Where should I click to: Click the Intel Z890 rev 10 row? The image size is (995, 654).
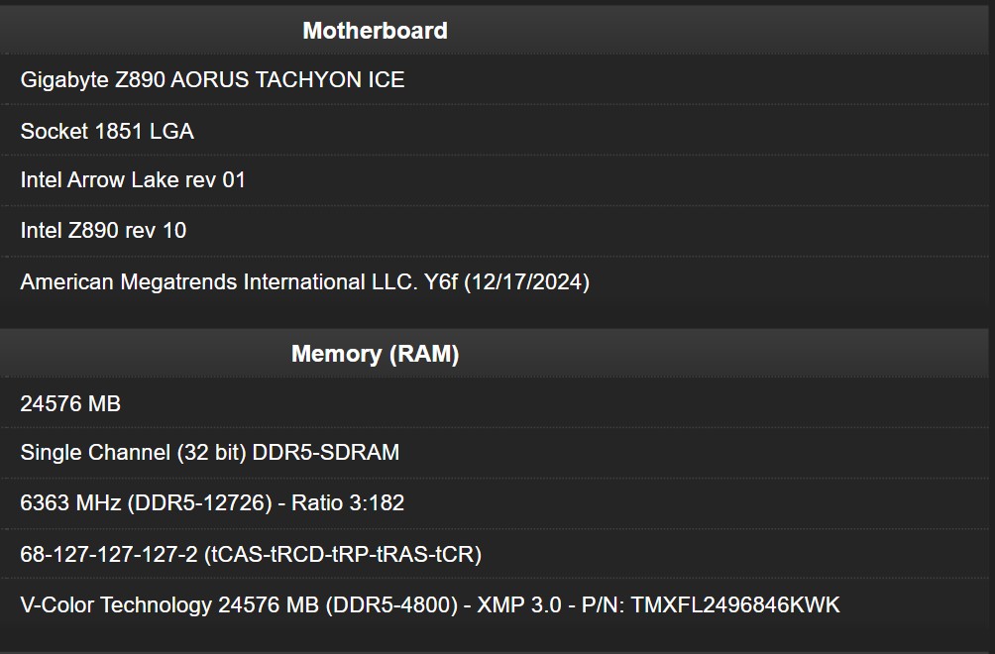coord(103,231)
